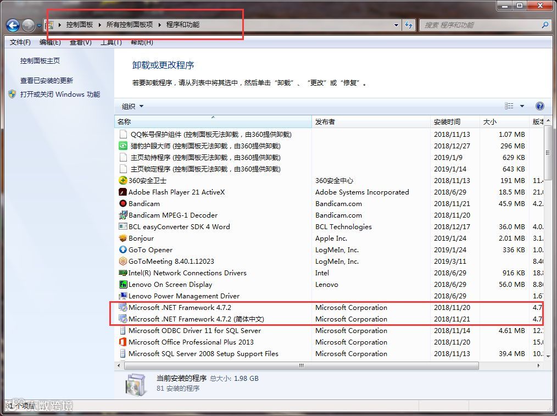Expand the recent pages dropdown arrow

(x=39, y=26)
